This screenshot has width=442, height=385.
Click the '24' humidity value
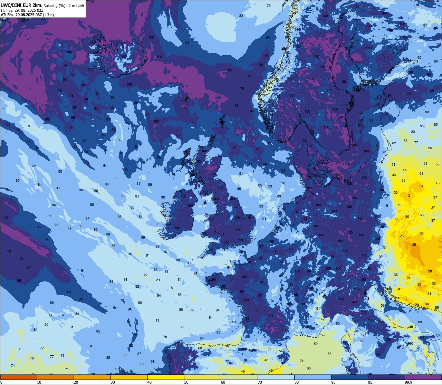tap(409, 278)
